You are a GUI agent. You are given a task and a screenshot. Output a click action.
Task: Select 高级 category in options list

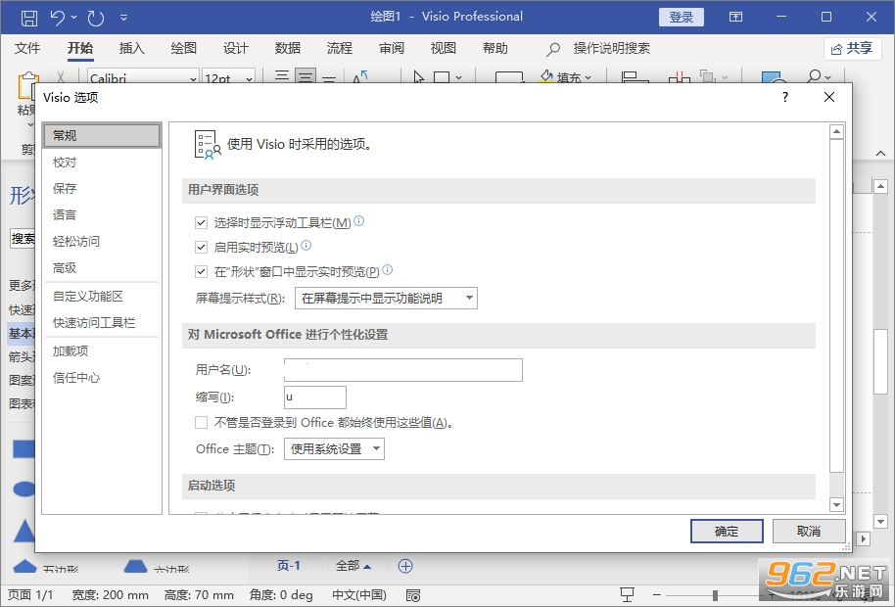(102, 267)
